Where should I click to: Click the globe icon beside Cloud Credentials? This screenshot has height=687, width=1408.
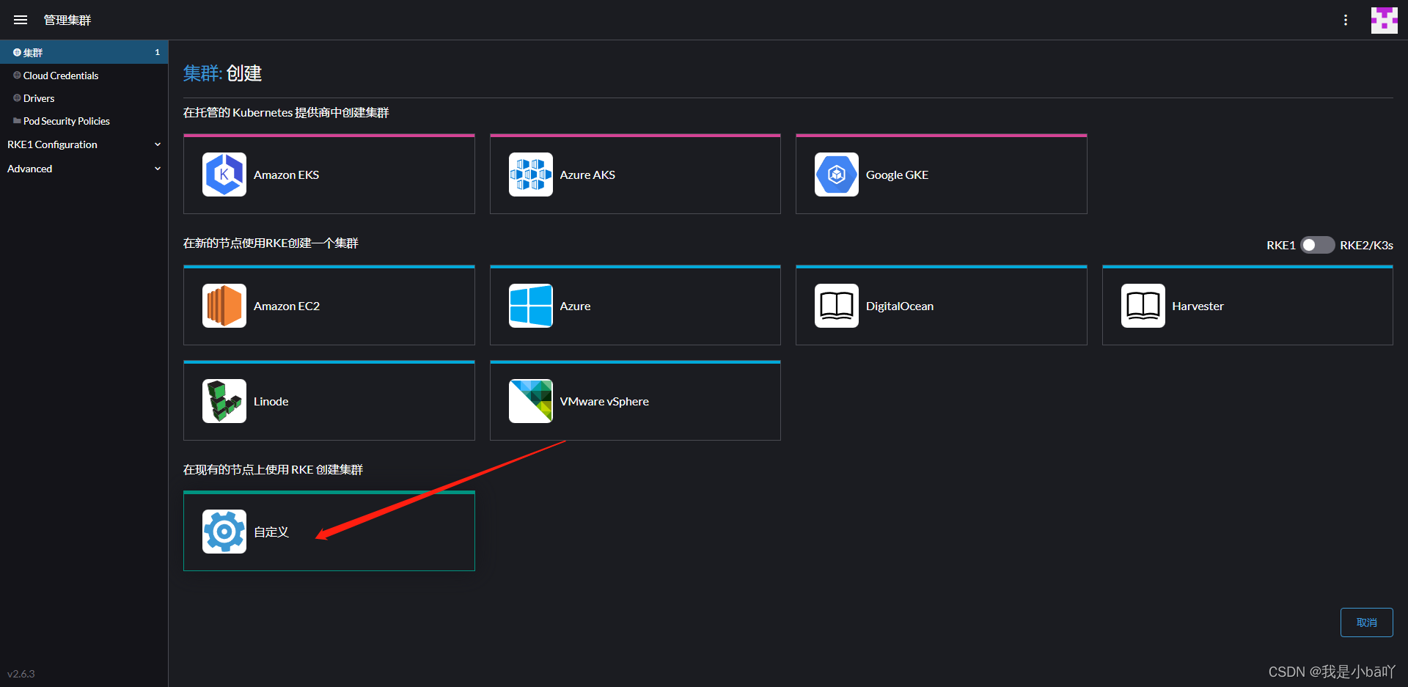pos(17,75)
